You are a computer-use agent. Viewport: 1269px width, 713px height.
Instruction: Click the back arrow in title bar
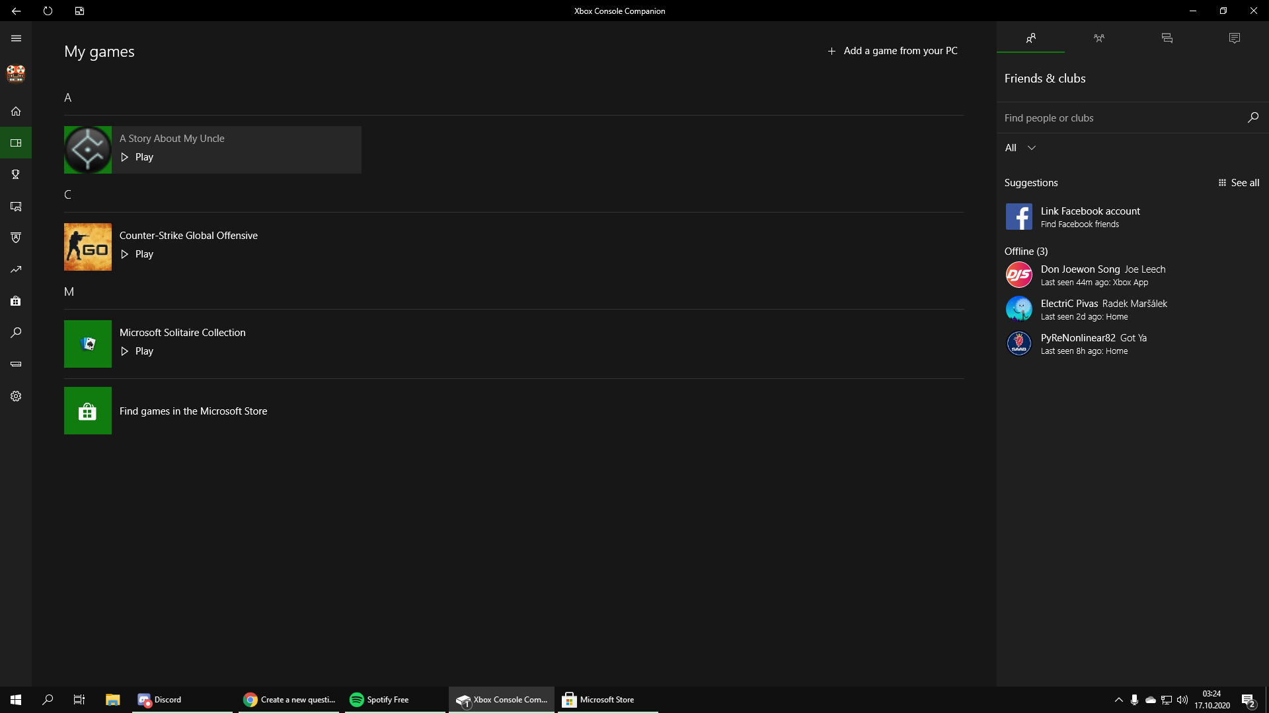click(x=16, y=11)
